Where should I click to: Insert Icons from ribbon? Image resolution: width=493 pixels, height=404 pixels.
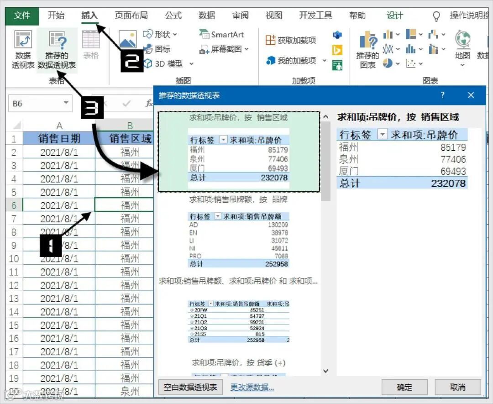pos(157,49)
